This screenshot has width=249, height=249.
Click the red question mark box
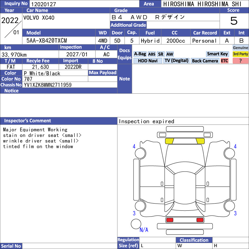[x=240, y=61]
